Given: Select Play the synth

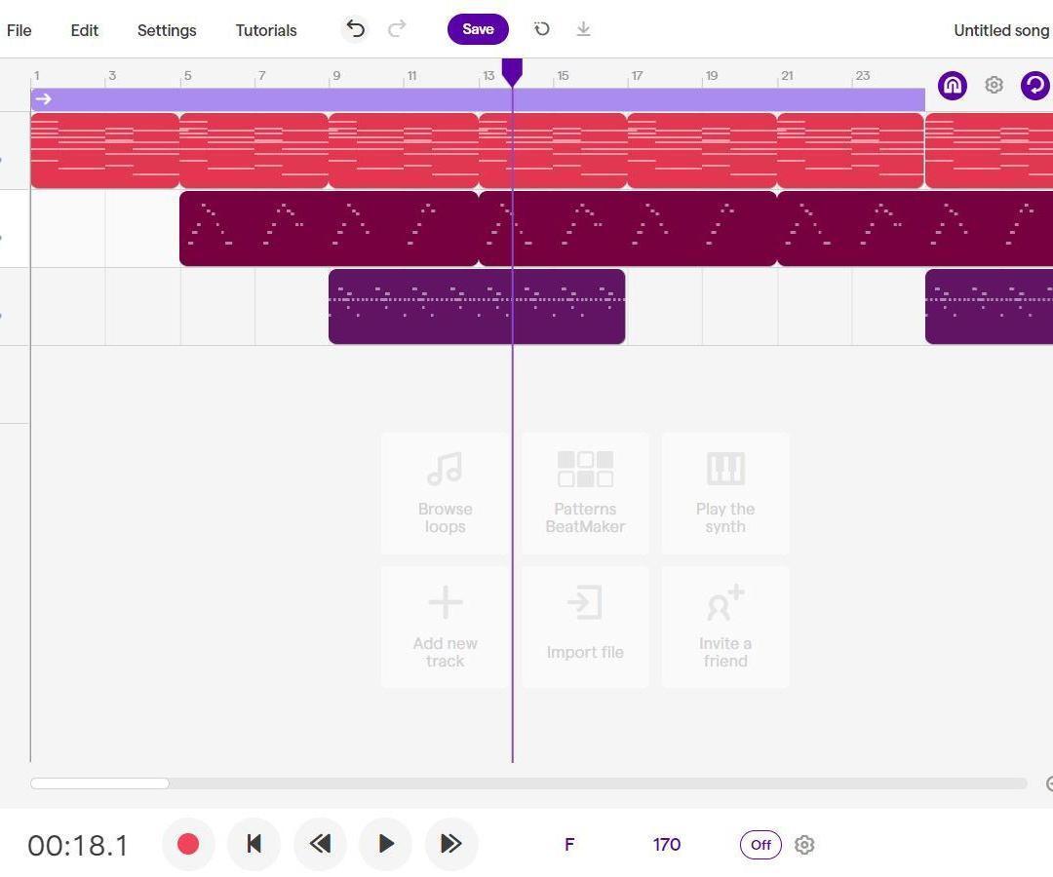Looking at the screenshot, I should 725,492.
